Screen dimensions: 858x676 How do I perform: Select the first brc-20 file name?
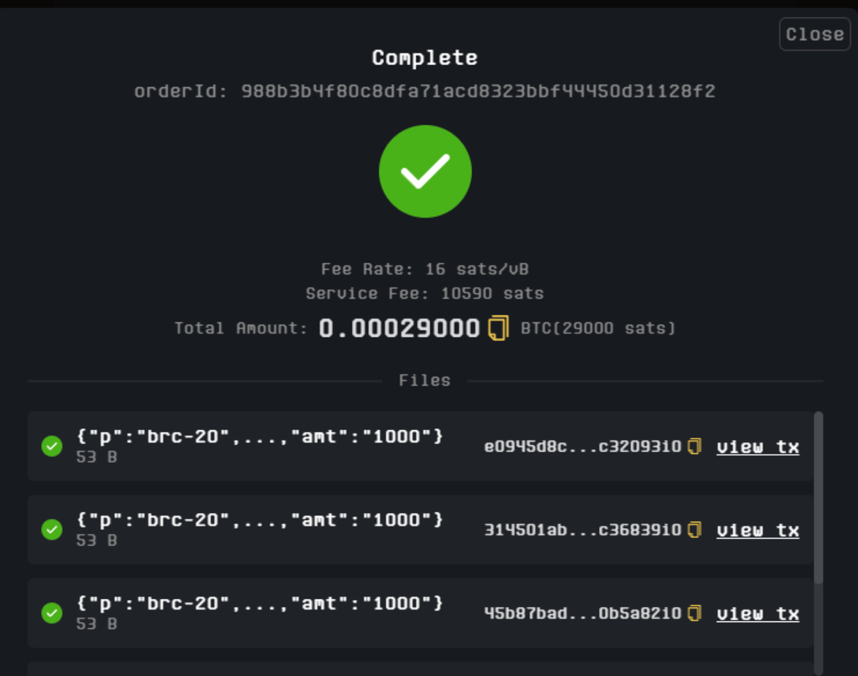click(260, 436)
